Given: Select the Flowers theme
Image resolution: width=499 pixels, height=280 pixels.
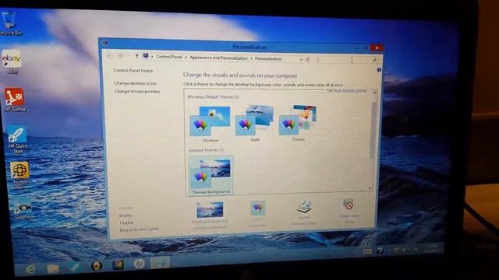Looking at the screenshot, I should (x=298, y=123).
